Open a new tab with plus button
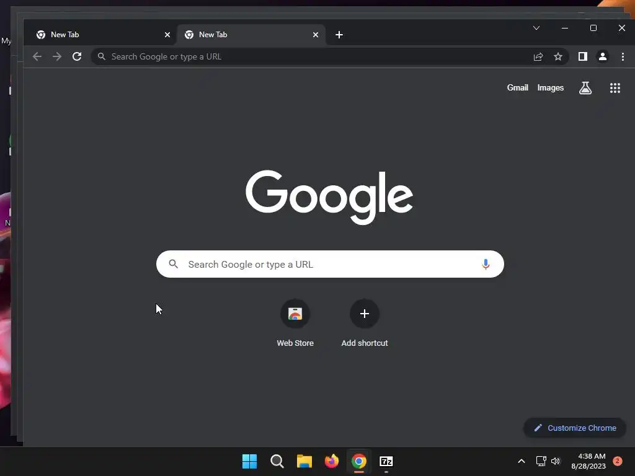 (x=339, y=35)
